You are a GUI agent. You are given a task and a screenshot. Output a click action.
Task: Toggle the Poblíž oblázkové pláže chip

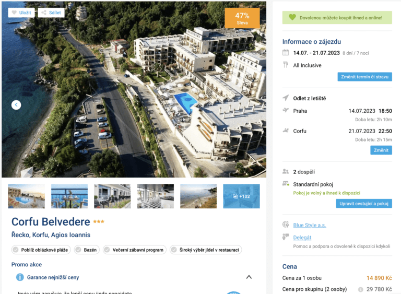click(41, 250)
